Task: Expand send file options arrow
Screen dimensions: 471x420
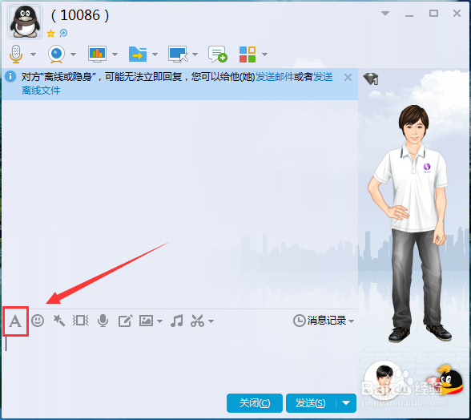Action: pos(155,55)
